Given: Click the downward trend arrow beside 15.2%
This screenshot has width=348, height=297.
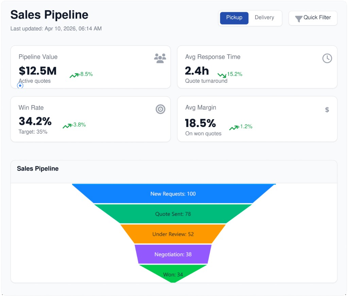Looking at the screenshot, I should 222,75.
